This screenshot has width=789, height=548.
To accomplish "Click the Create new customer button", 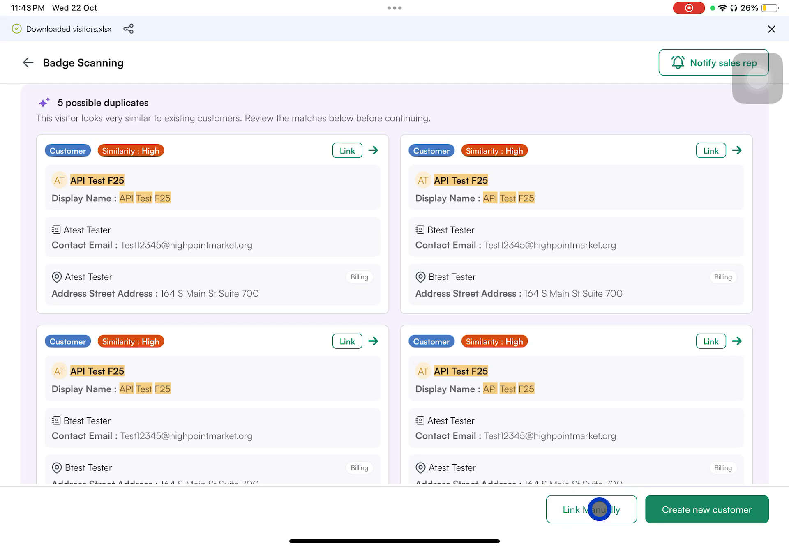I will tap(707, 509).
